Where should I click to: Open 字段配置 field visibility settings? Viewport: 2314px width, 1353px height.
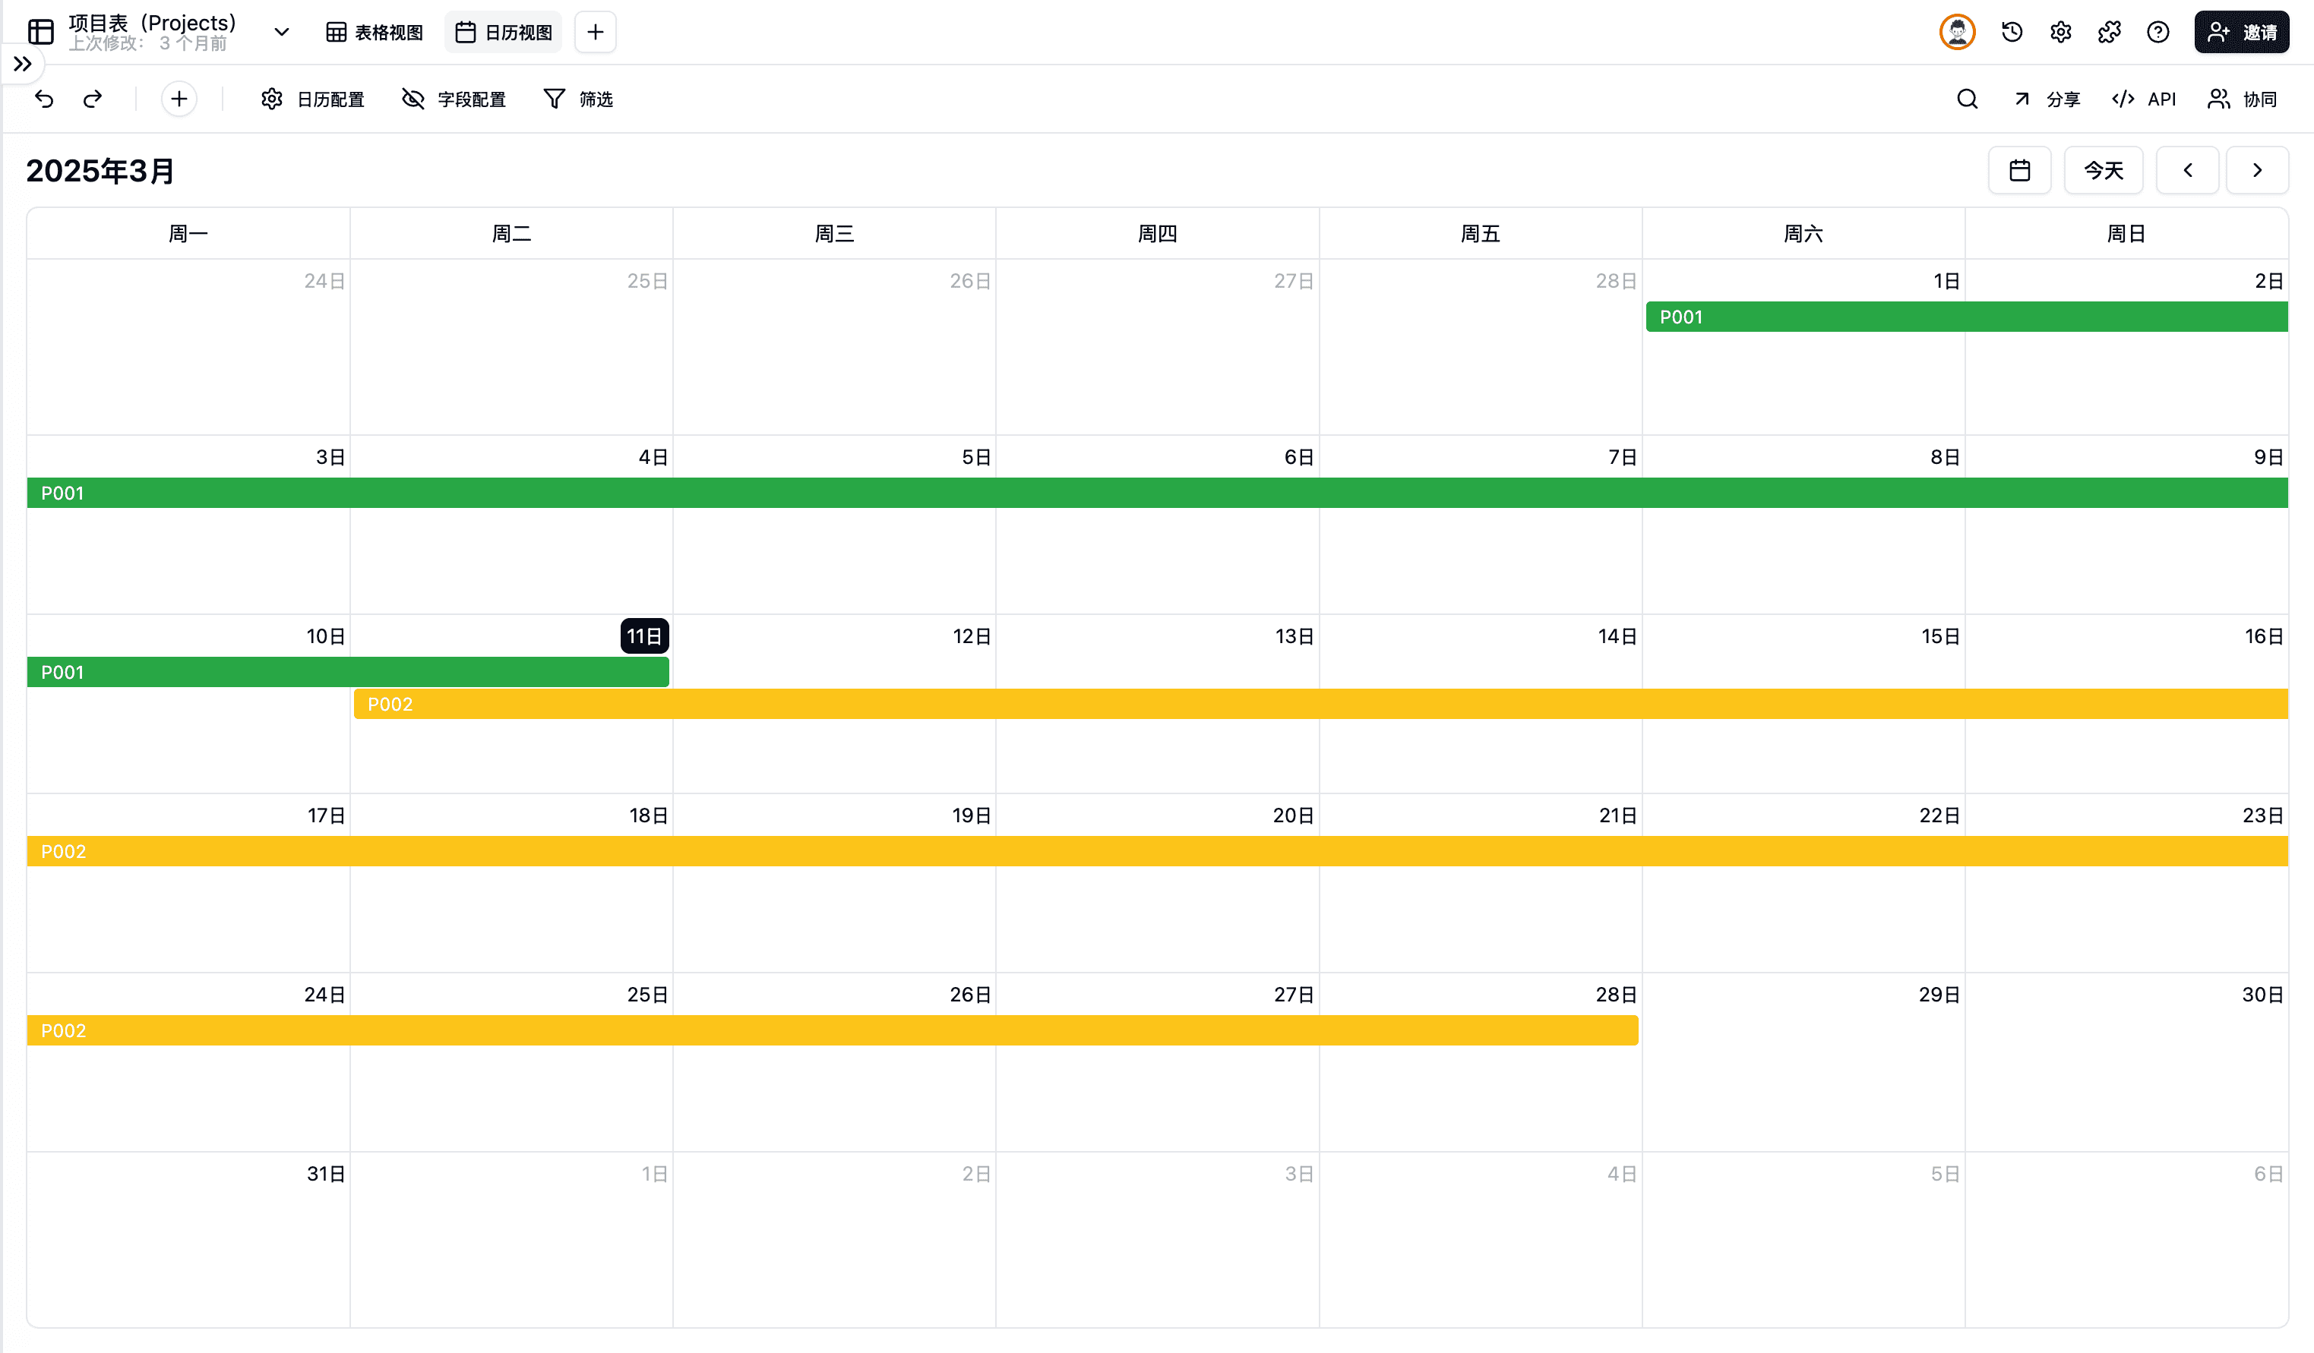click(454, 99)
